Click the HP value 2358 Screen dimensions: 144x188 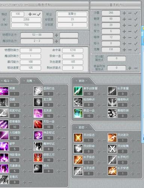[26, 20]
